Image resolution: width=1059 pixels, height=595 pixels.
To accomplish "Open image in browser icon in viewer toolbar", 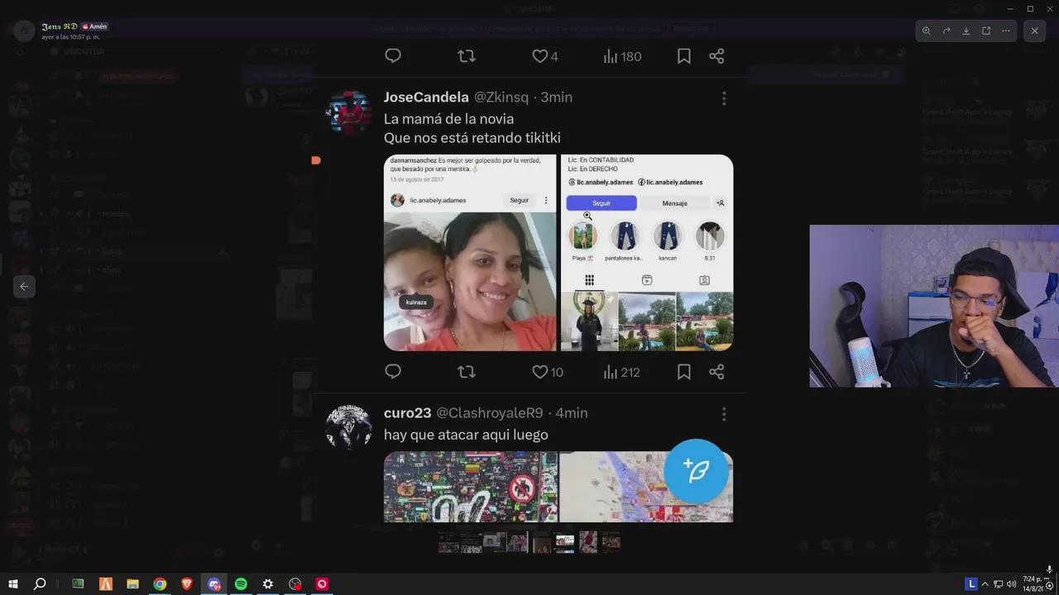I will click(x=986, y=31).
